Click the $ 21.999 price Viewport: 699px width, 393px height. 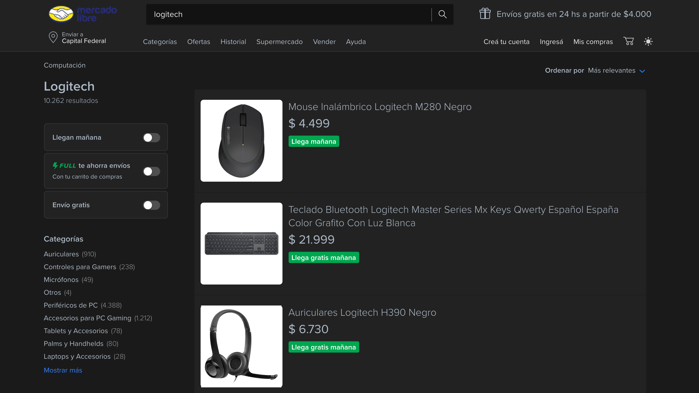point(312,239)
